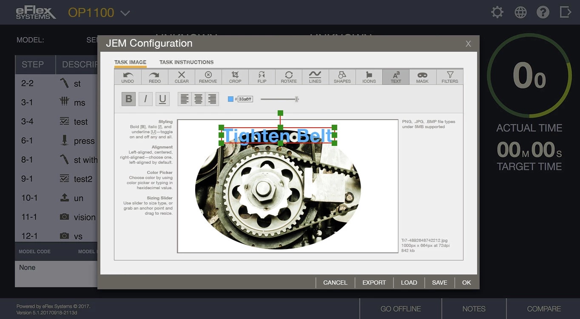Image resolution: width=580 pixels, height=319 pixels.
Task: Click the Remove tool icon
Action: pyautogui.click(x=208, y=77)
